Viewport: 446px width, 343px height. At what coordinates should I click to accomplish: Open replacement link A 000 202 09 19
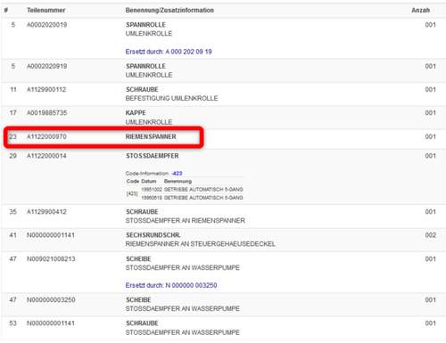click(x=169, y=52)
